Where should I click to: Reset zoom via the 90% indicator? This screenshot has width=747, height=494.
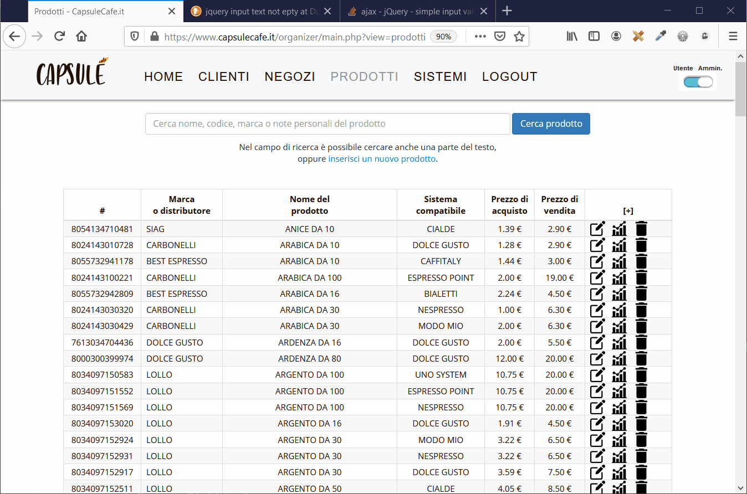click(443, 37)
